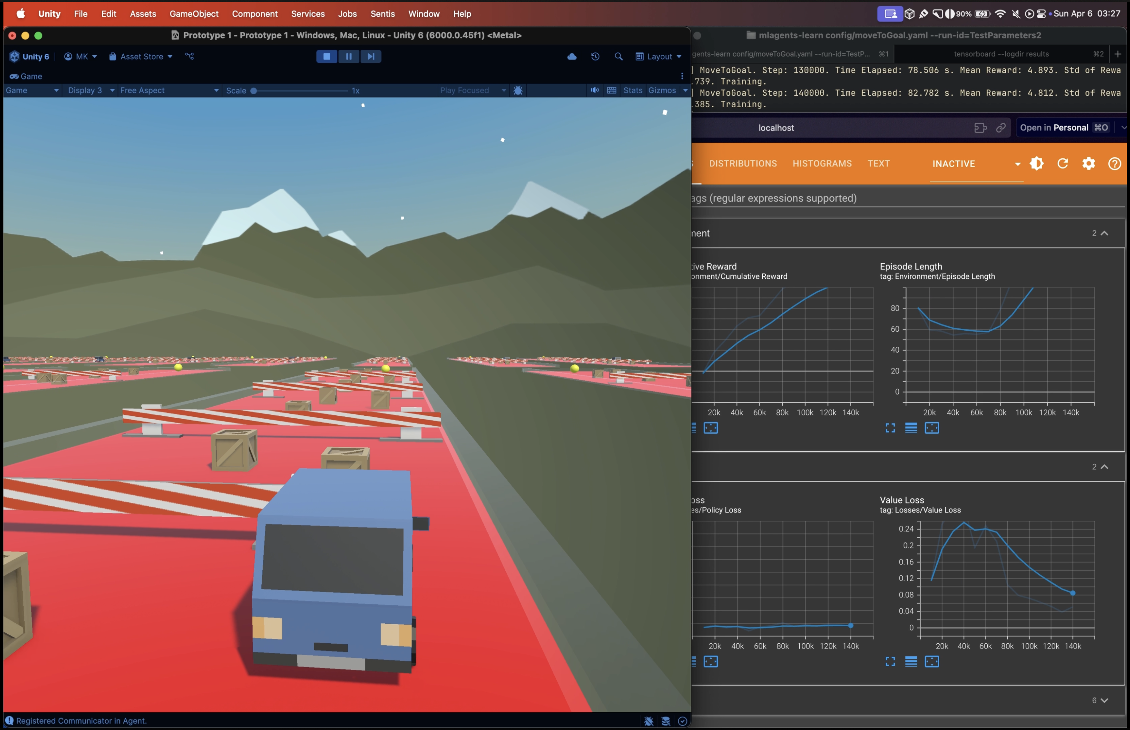The width and height of the screenshot is (1130, 730).
Task: Open the HISTOGRAMS tab in TensorBoard
Action: [822, 163]
